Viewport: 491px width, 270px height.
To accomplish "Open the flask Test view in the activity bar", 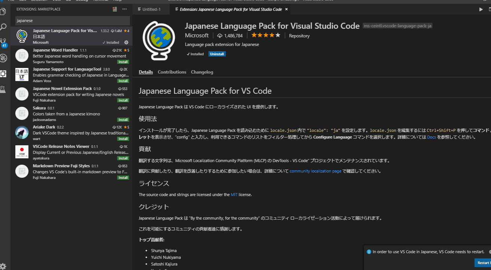I will click(x=3, y=89).
